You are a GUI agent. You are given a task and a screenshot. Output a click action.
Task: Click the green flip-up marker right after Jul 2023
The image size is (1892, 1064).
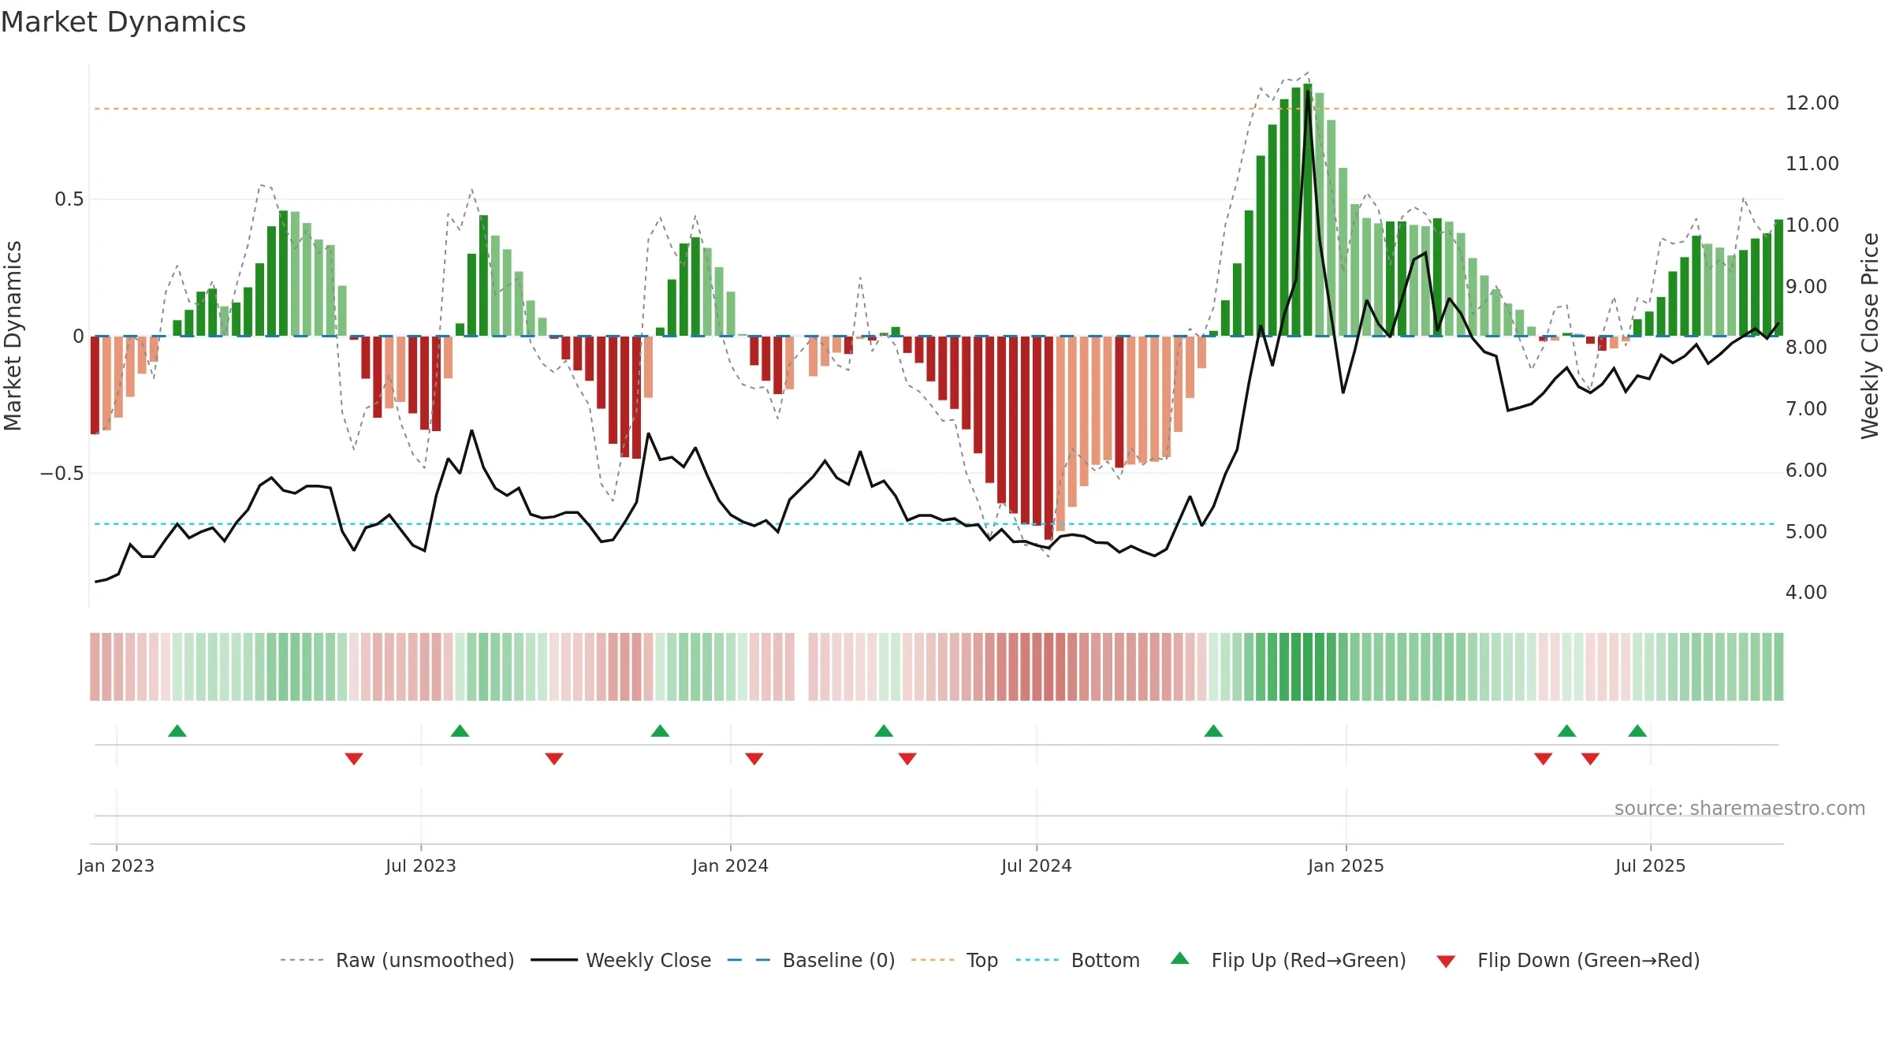(460, 731)
